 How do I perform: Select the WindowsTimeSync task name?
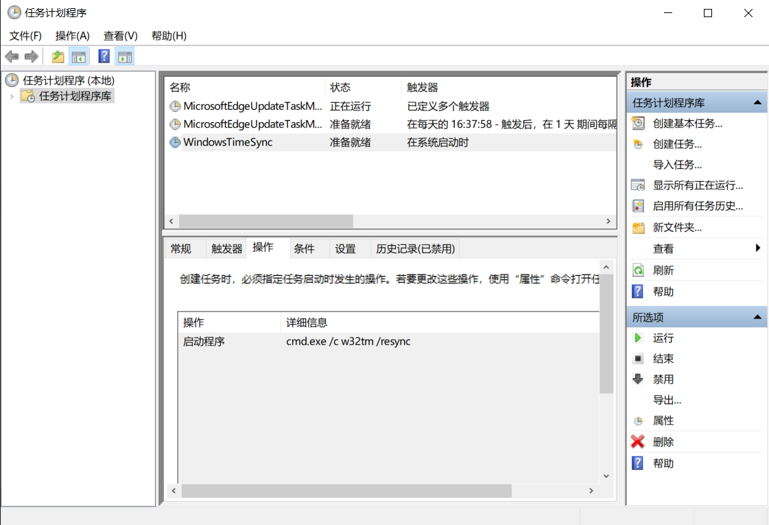point(228,142)
